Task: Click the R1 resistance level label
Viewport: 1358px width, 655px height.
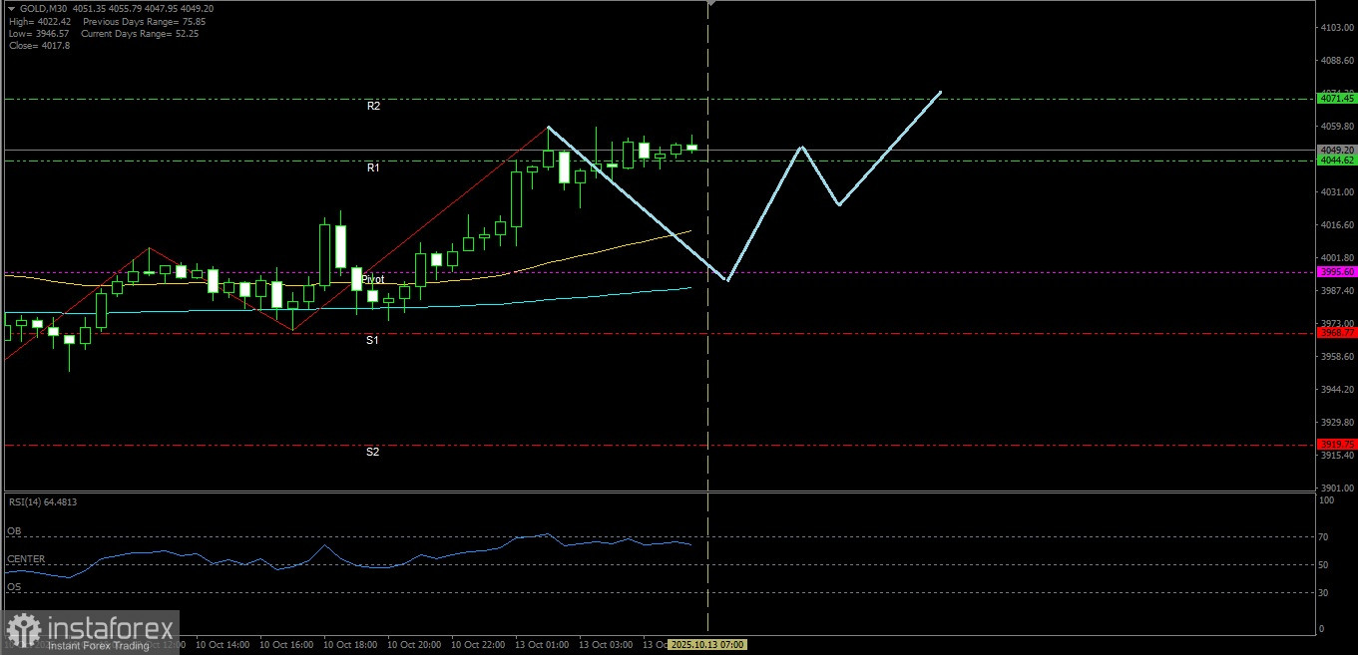Action: click(x=373, y=168)
